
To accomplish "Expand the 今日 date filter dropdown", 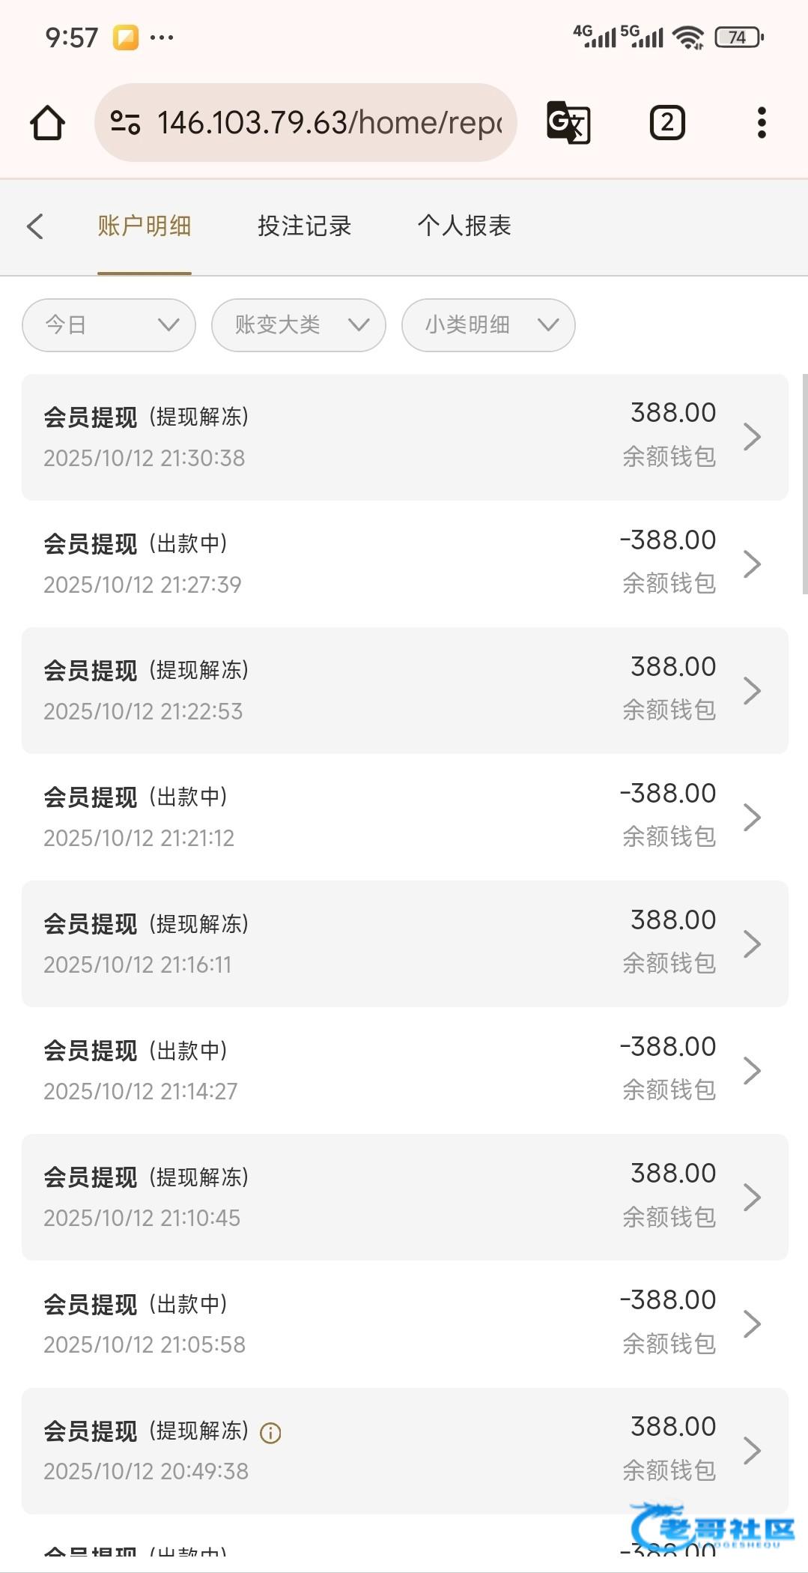I will [x=109, y=325].
